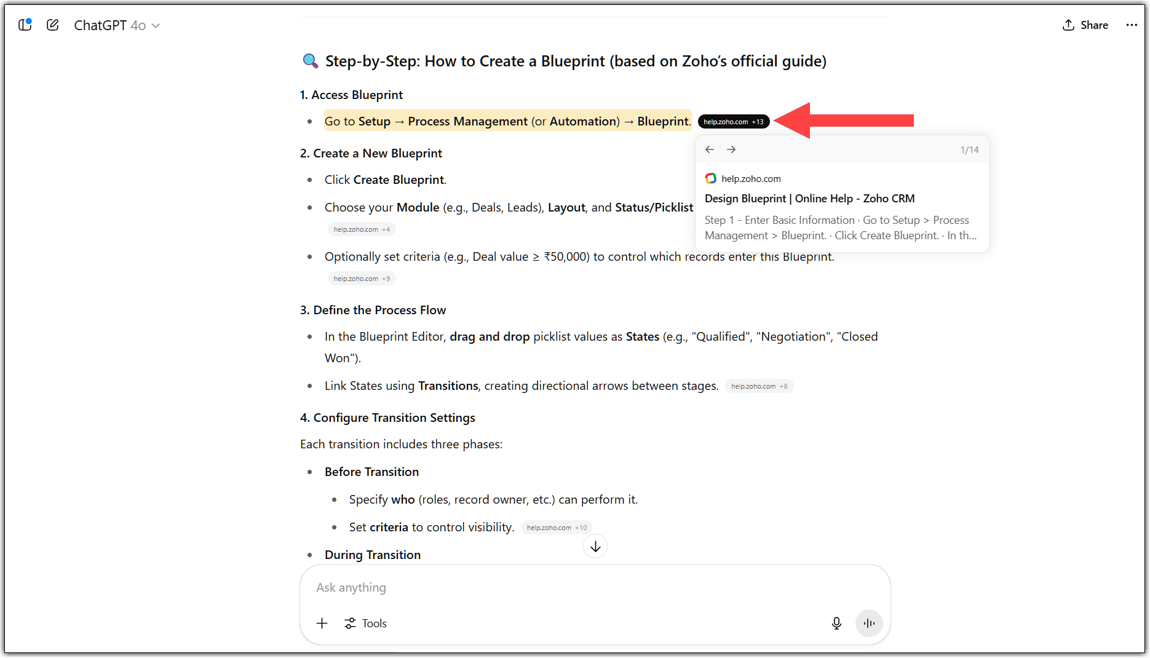Click the 'Set criteria to control visibility.' bullet

tap(432, 527)
